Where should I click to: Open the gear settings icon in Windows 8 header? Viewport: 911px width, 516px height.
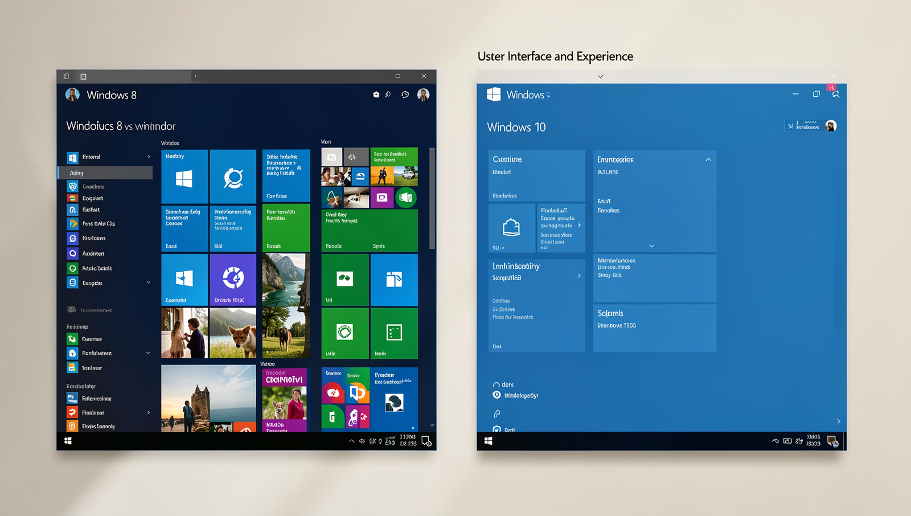(x=376, y=95)
